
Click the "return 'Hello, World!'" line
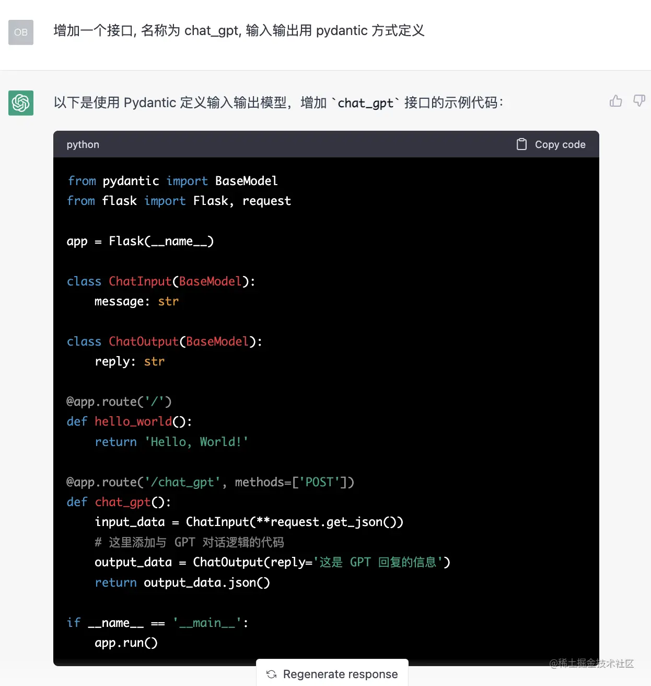(172, 442)
